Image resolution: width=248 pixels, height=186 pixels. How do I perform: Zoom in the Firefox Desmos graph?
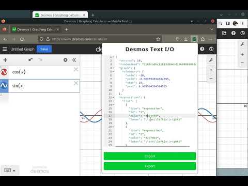[x=211, y=70]
